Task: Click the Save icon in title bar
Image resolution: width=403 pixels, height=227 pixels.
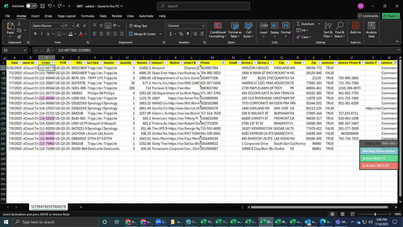Action: [x=43, y=6]
